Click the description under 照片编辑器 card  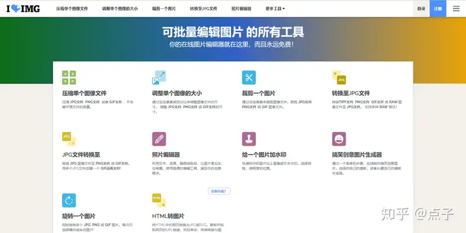click(186, 168)
